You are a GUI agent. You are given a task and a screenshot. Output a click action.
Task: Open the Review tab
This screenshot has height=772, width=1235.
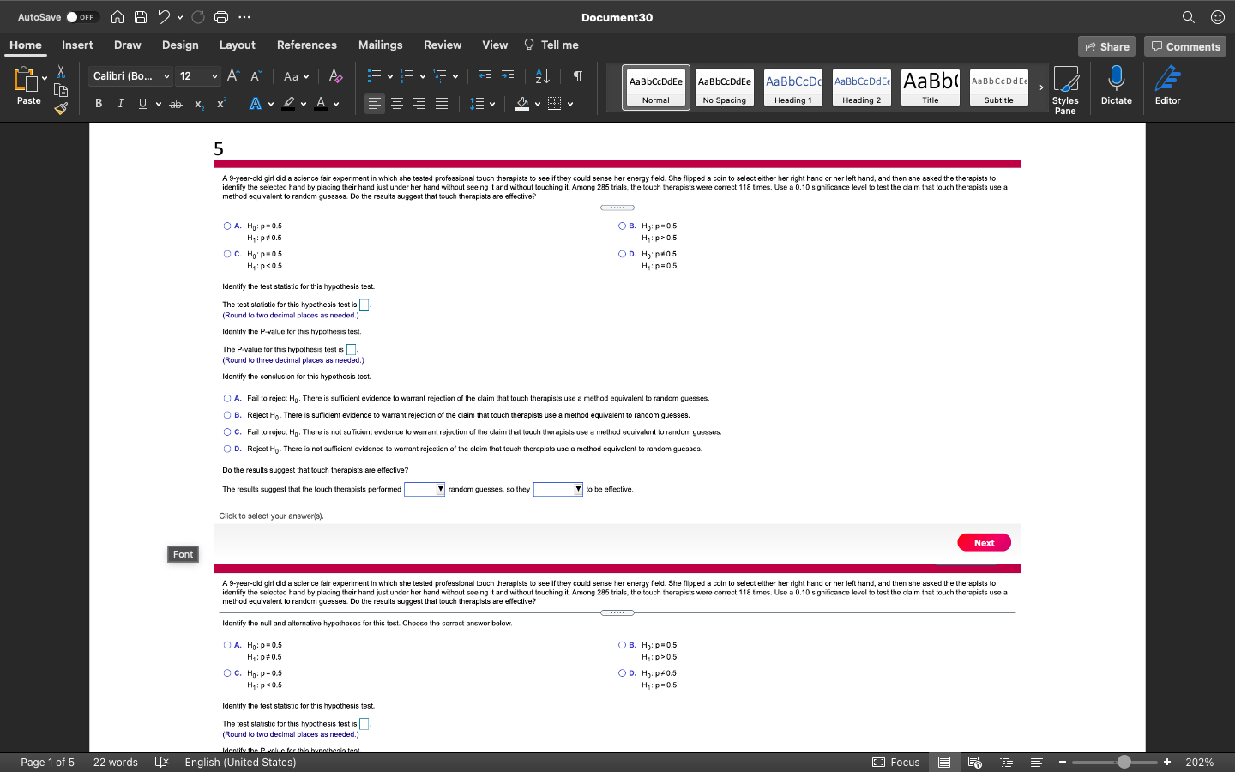443,45
